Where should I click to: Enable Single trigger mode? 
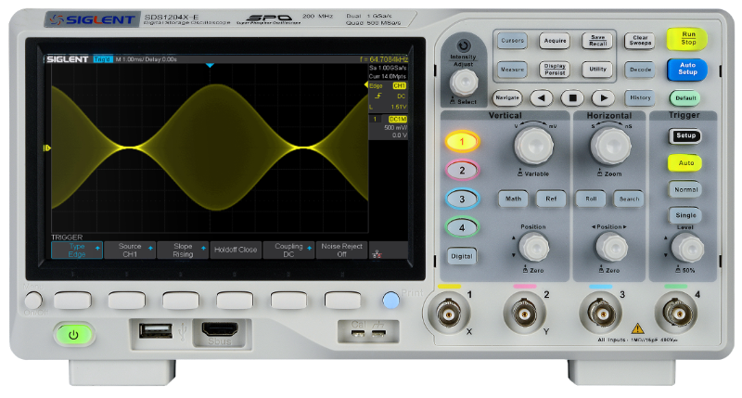coord(685,215)
